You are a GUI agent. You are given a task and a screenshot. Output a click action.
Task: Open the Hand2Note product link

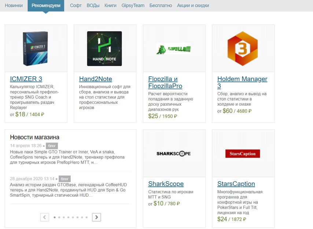point(95,79)
